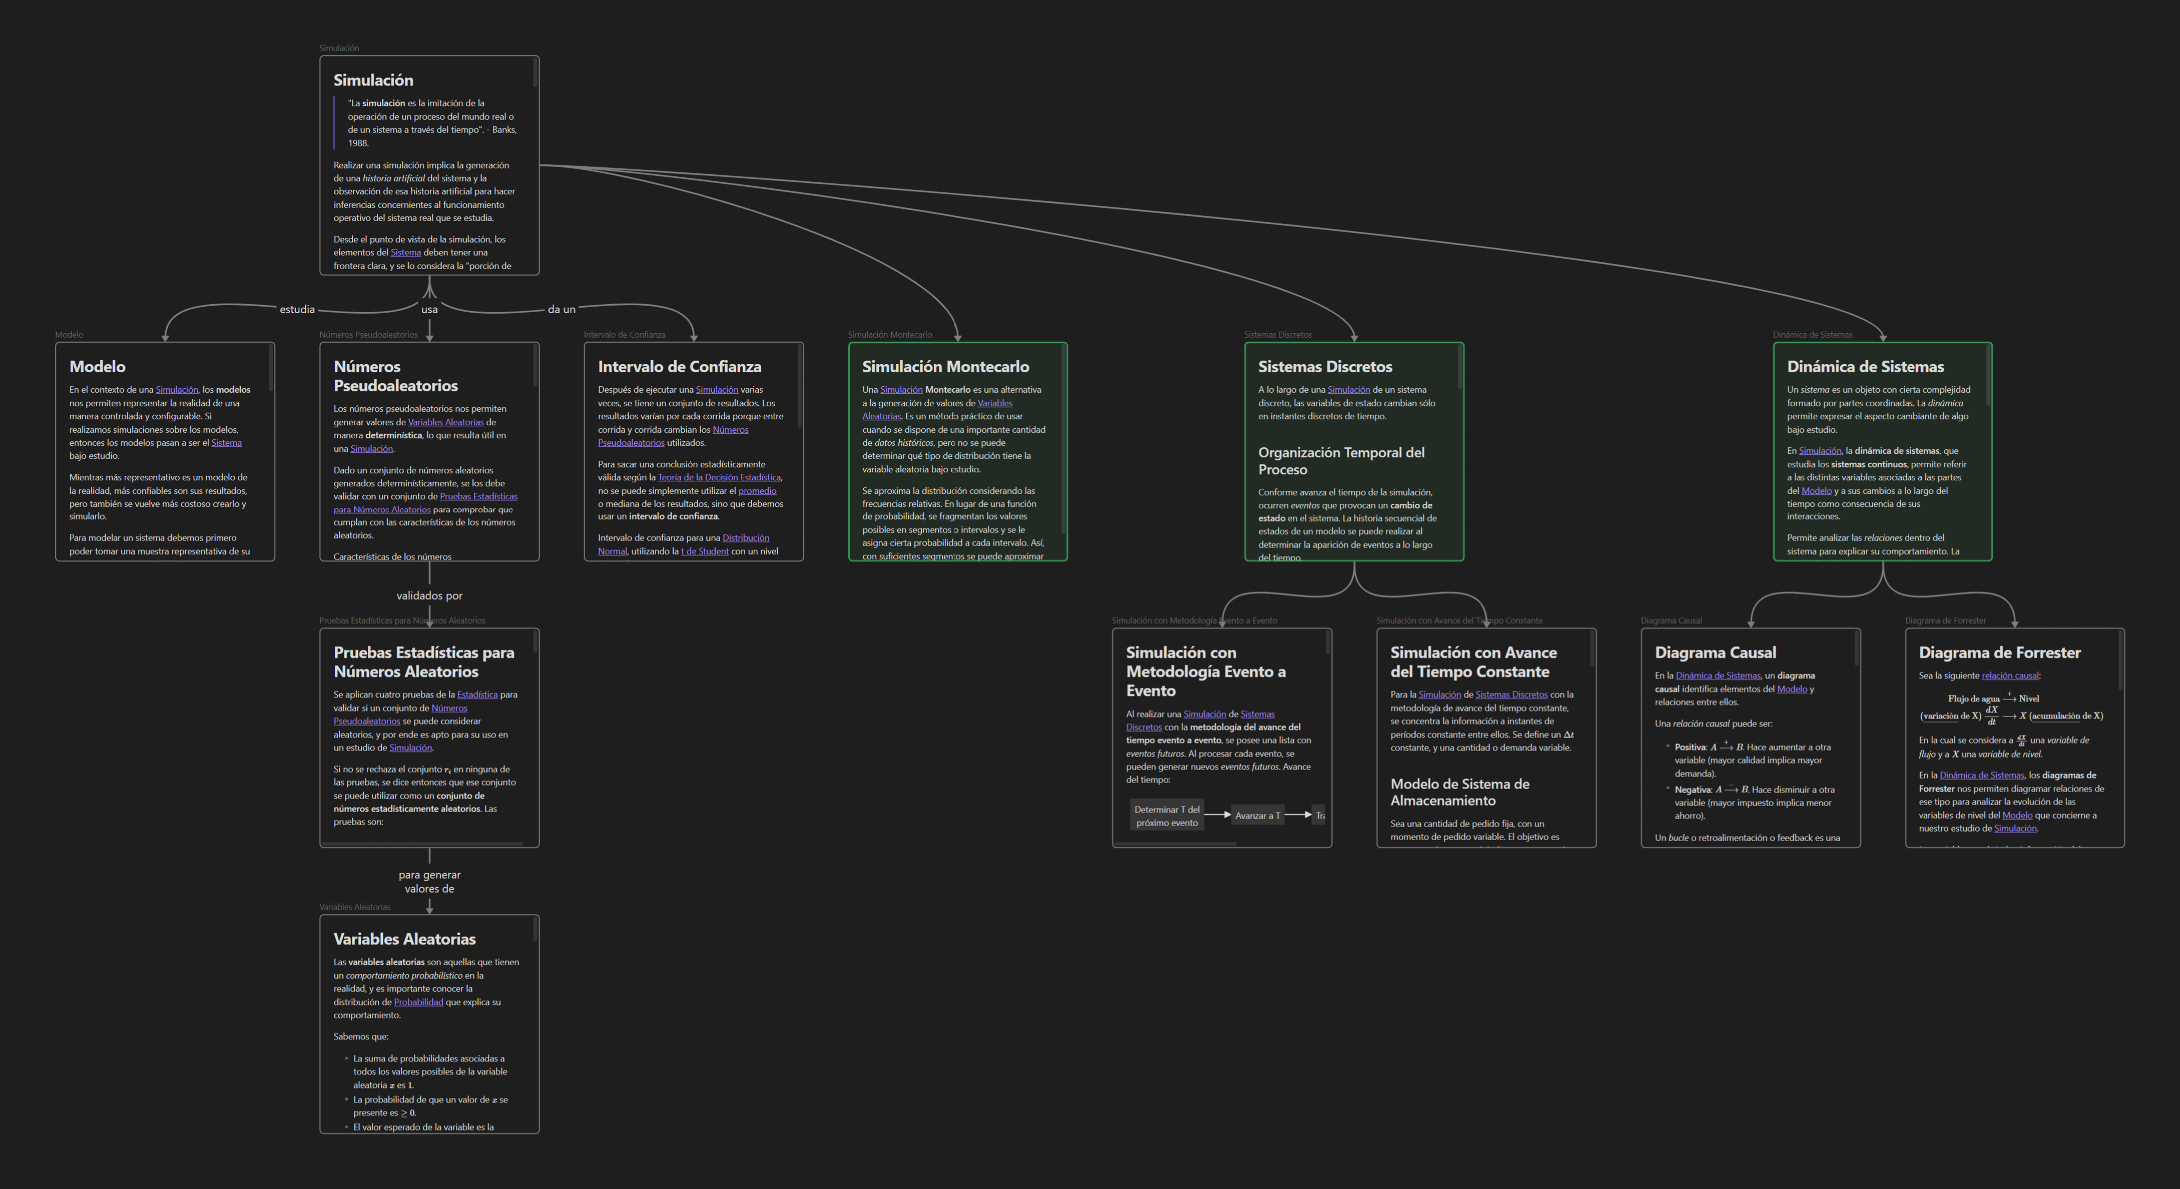Screen dimensions: 2180x1189
Task: Click the vertical scrollbar in Dinámica de Sistemas card
Action: click(x=1988, y=375)
